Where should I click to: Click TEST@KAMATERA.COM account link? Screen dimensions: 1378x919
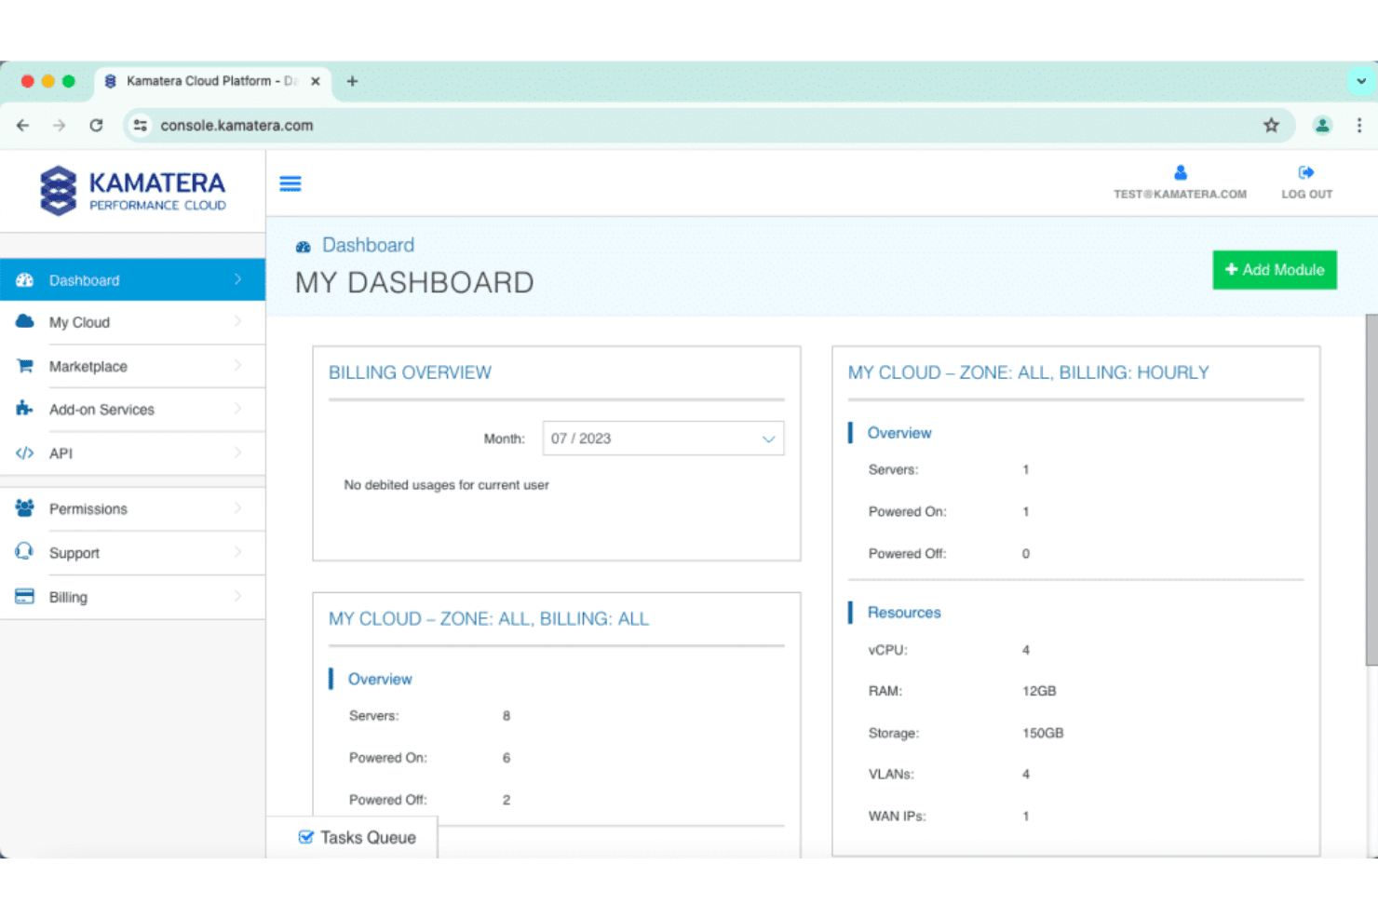point(1180,194)
